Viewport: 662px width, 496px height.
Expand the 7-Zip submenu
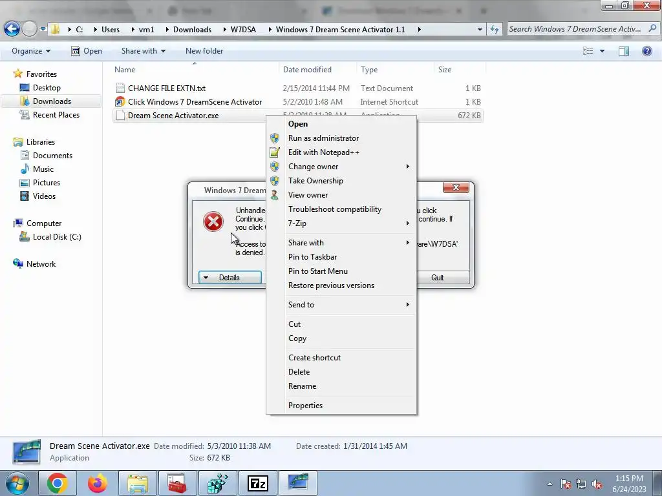341,223
